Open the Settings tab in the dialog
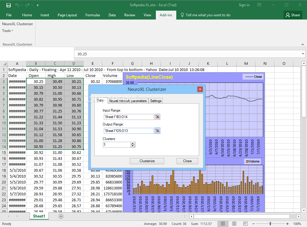 pos(156,101)
